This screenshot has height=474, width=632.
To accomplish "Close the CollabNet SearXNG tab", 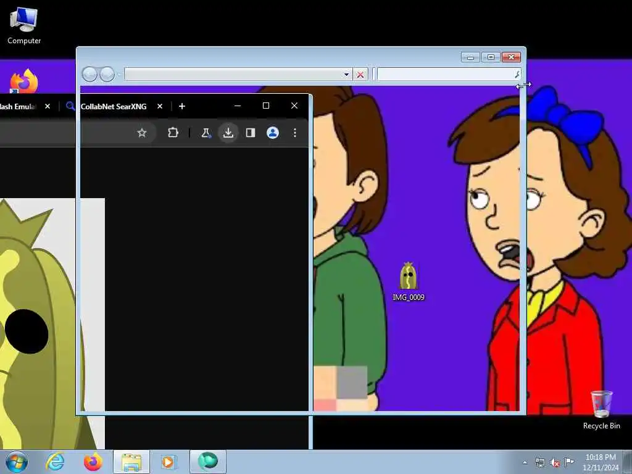I will tap(160, 106).
